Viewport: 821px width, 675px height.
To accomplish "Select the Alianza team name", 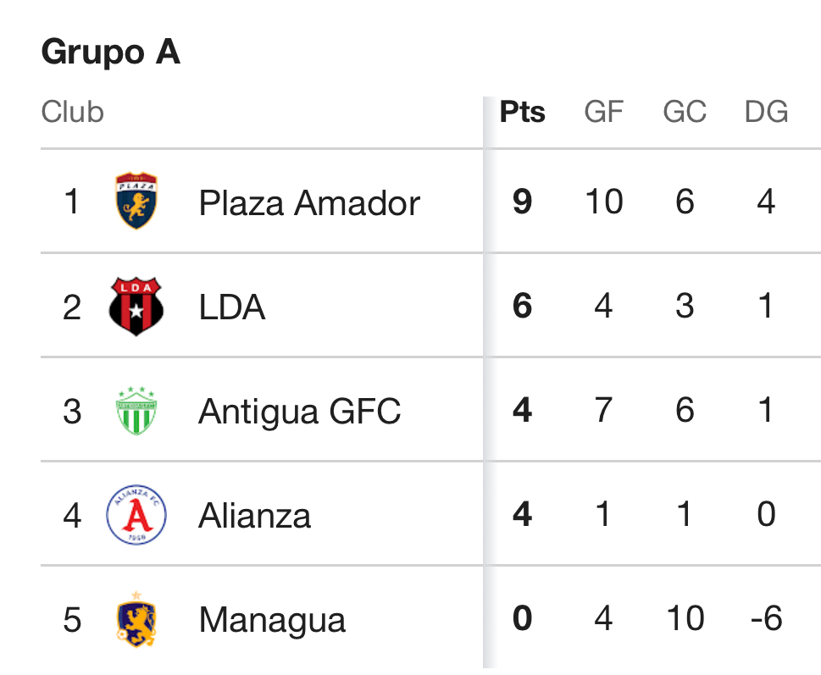I will coord(254,516).
